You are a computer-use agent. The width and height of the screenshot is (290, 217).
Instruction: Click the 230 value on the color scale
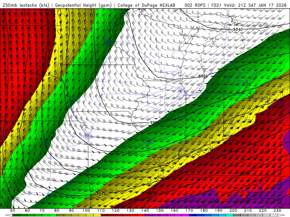(277, 210)
